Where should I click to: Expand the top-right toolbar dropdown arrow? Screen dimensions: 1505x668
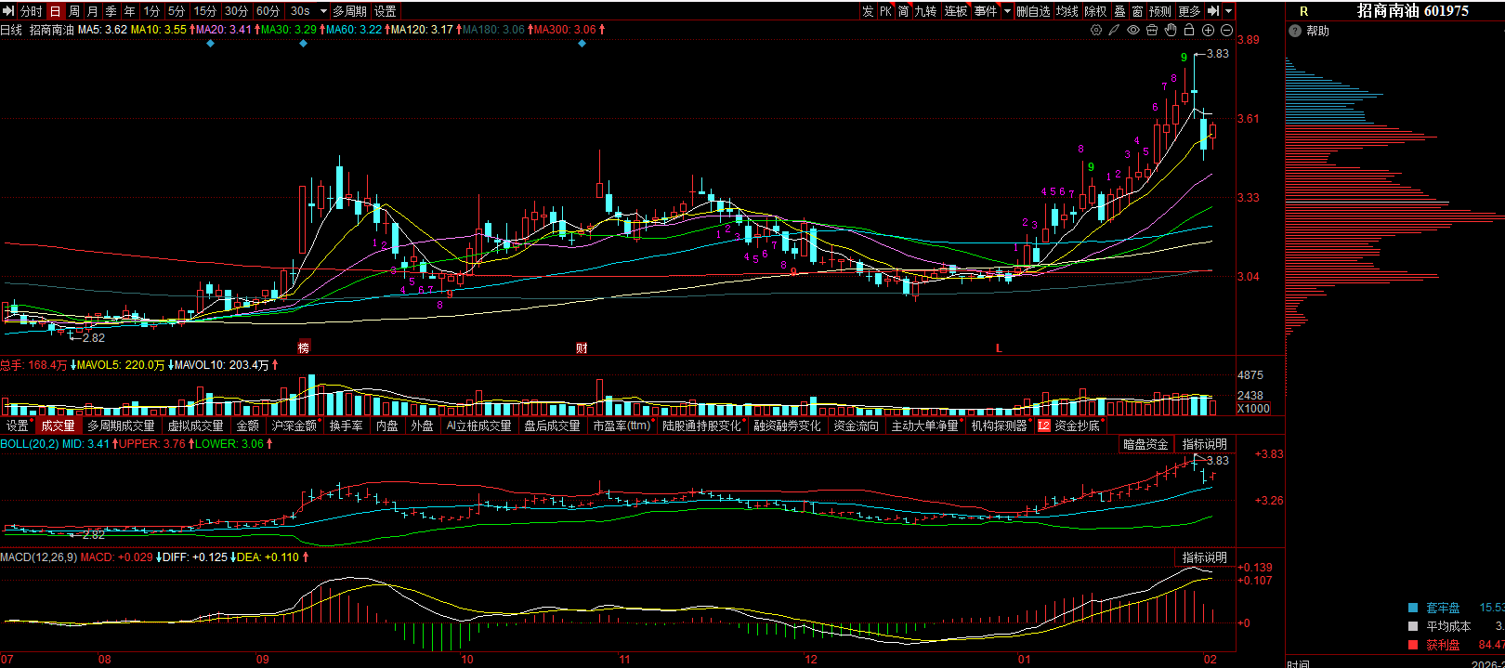click(x=1229, y=11)
